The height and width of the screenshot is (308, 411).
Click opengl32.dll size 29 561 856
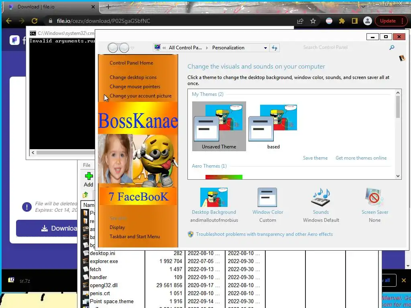tap(169, 285)
